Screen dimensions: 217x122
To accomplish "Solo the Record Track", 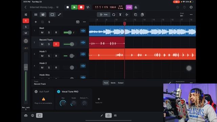I will pyautogui.click(x=49, y=44).
